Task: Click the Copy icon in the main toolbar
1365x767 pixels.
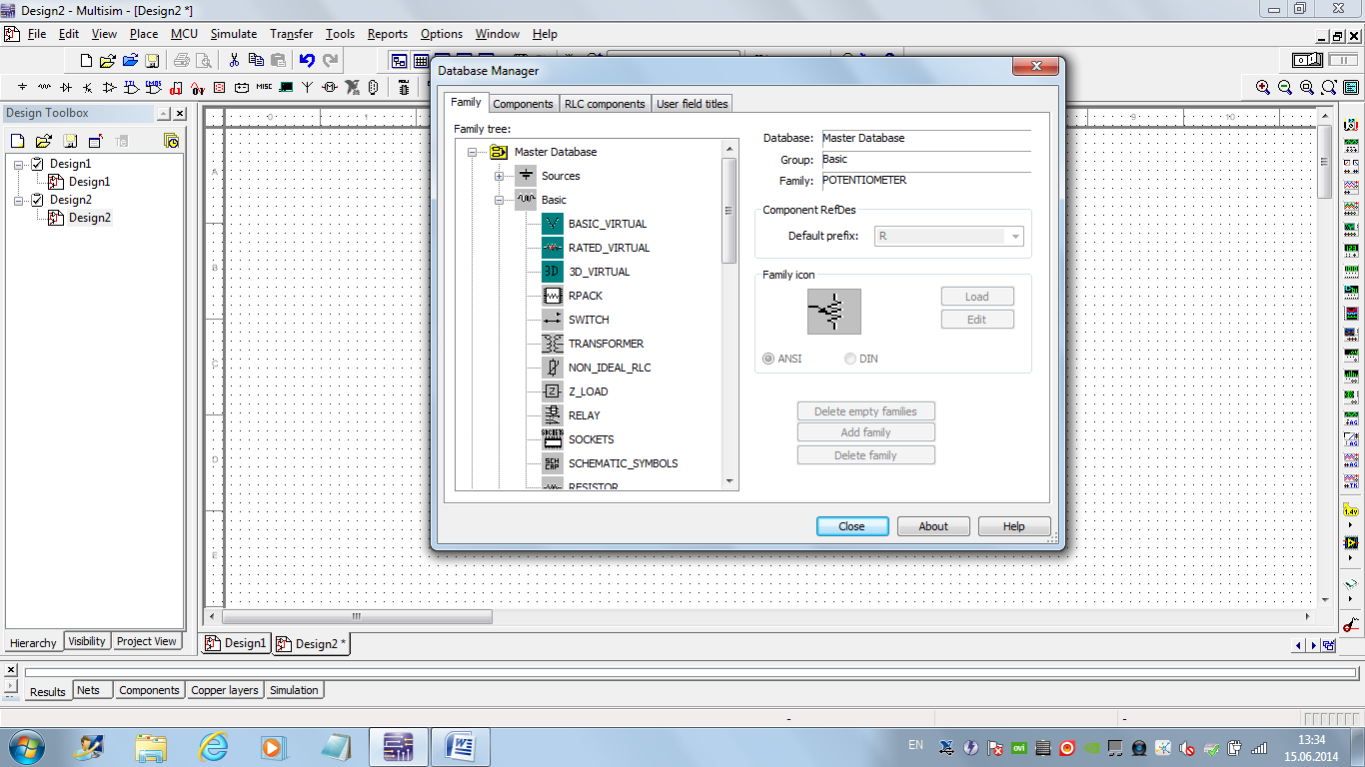Action: (256, 61)
